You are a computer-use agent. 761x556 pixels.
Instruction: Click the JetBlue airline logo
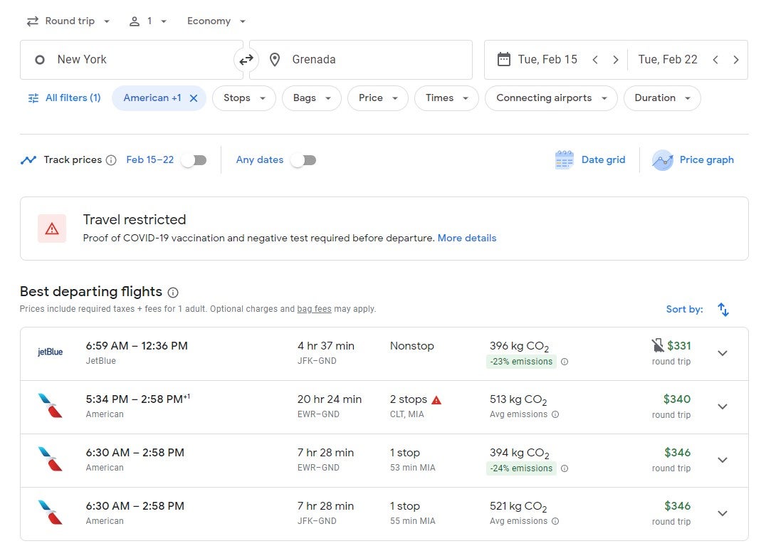point(49,352)
